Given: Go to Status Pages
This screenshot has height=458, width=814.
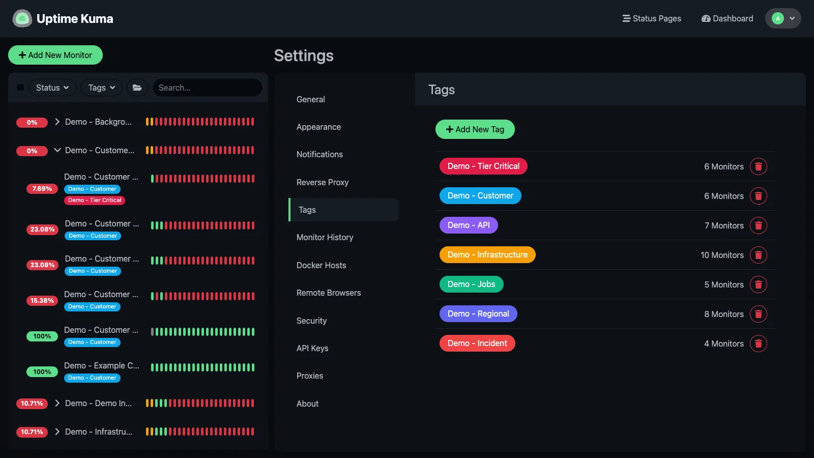Looking at the screenshot, I should pyautogui.click(x=652, y=18).
